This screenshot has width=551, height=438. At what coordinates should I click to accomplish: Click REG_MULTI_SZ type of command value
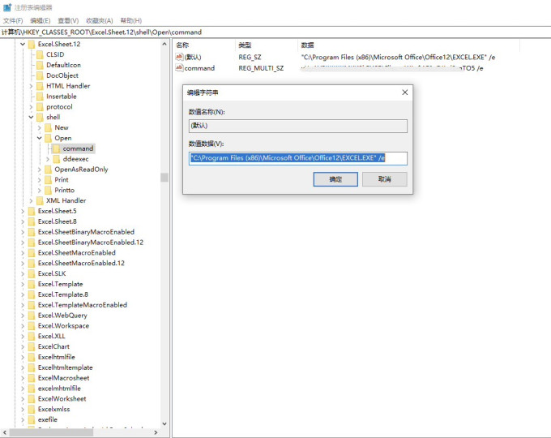pyautogui.click(x=261, y=68)
